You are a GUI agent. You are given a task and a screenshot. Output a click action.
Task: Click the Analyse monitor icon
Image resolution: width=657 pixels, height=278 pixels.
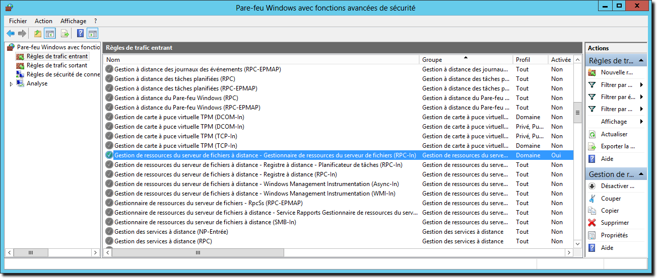20,83
